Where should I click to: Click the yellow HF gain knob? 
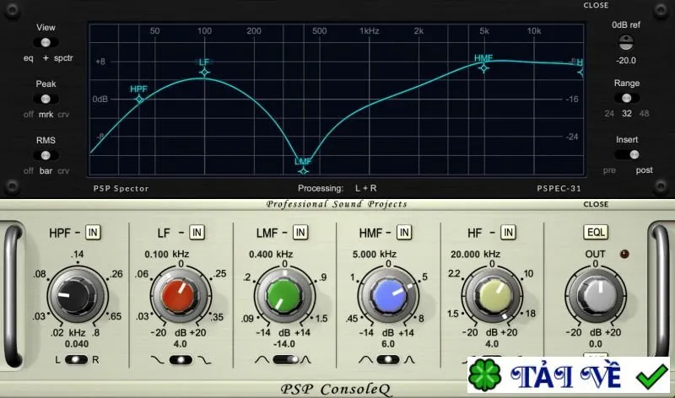click(x=492, y=296)
